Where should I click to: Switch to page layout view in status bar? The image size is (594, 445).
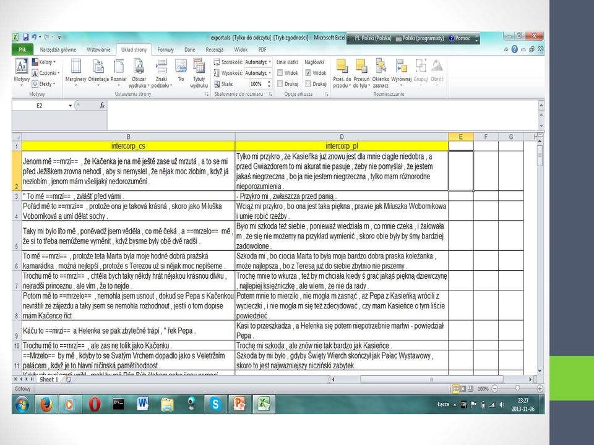click(463, 389)
